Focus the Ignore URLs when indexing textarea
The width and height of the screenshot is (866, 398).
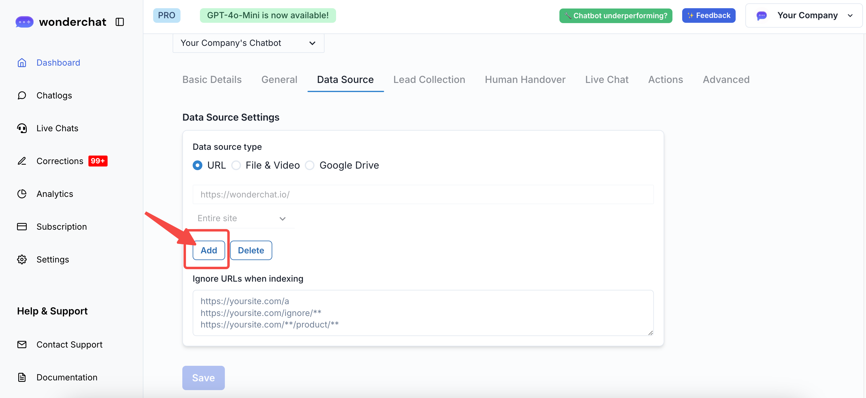click(x=423, y=313)
